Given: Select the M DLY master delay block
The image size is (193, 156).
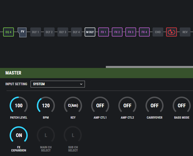Looking at the screenshot, I should pyautogui.click(x=90, y=32).
